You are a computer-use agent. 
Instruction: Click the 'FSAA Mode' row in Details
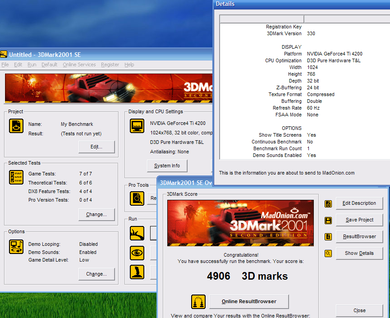[305, 115]
